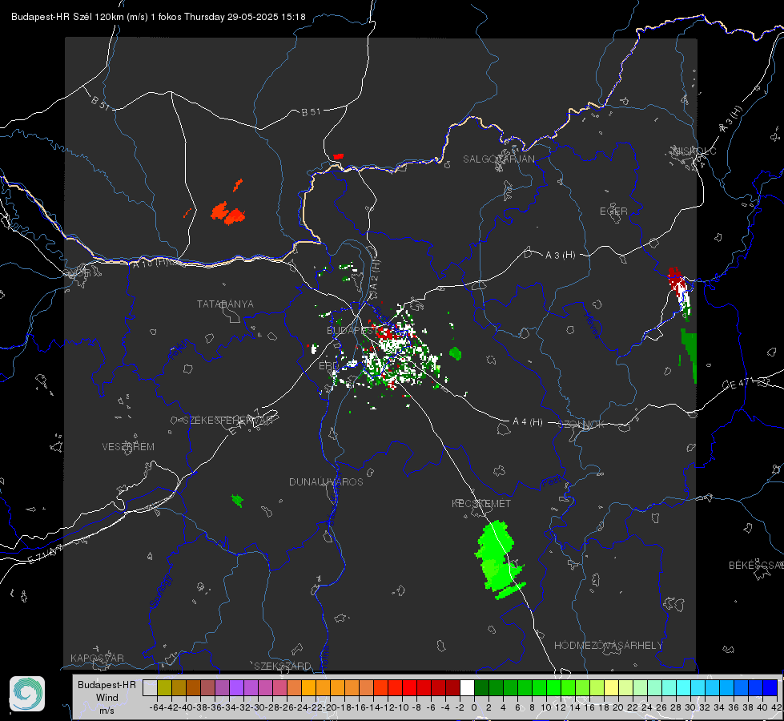Click the legend value '42'

coord(776,707)
